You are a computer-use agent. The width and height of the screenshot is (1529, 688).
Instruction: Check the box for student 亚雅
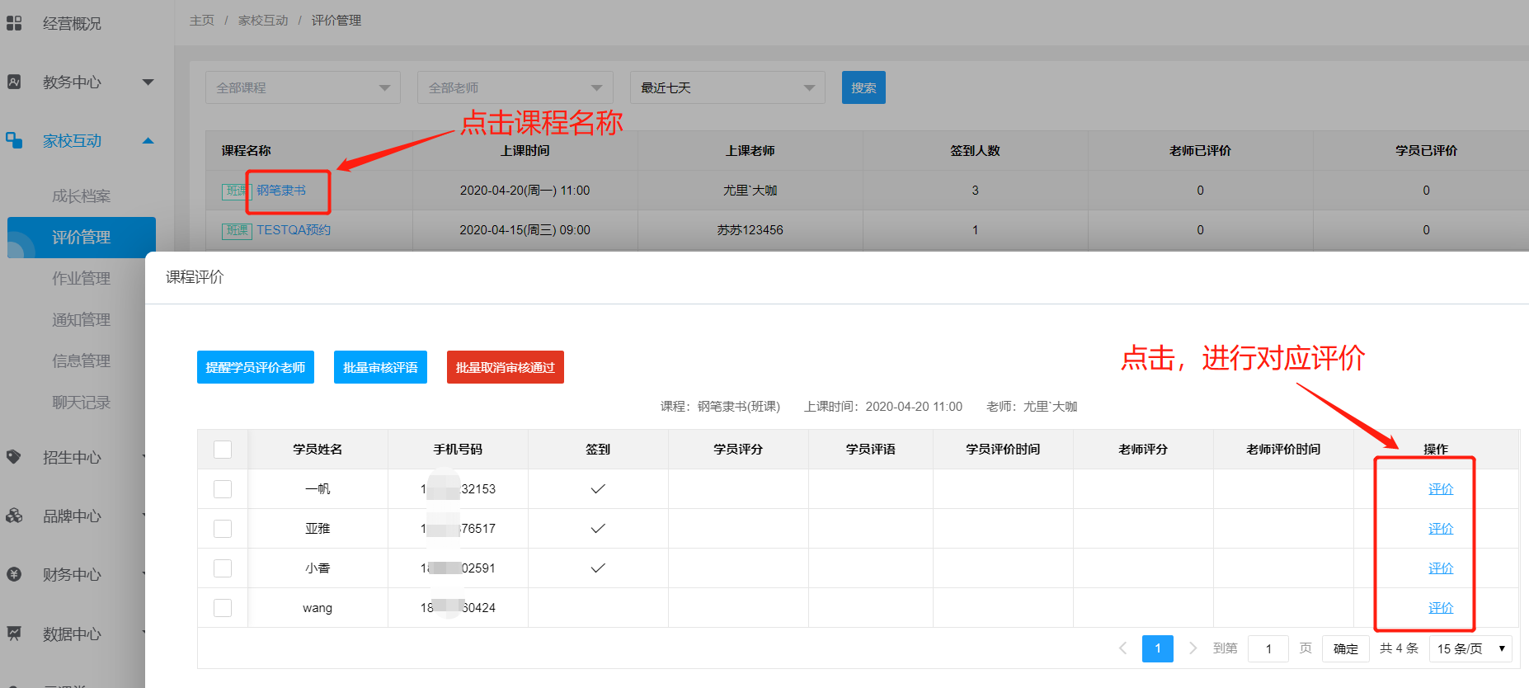click(223, 529)
